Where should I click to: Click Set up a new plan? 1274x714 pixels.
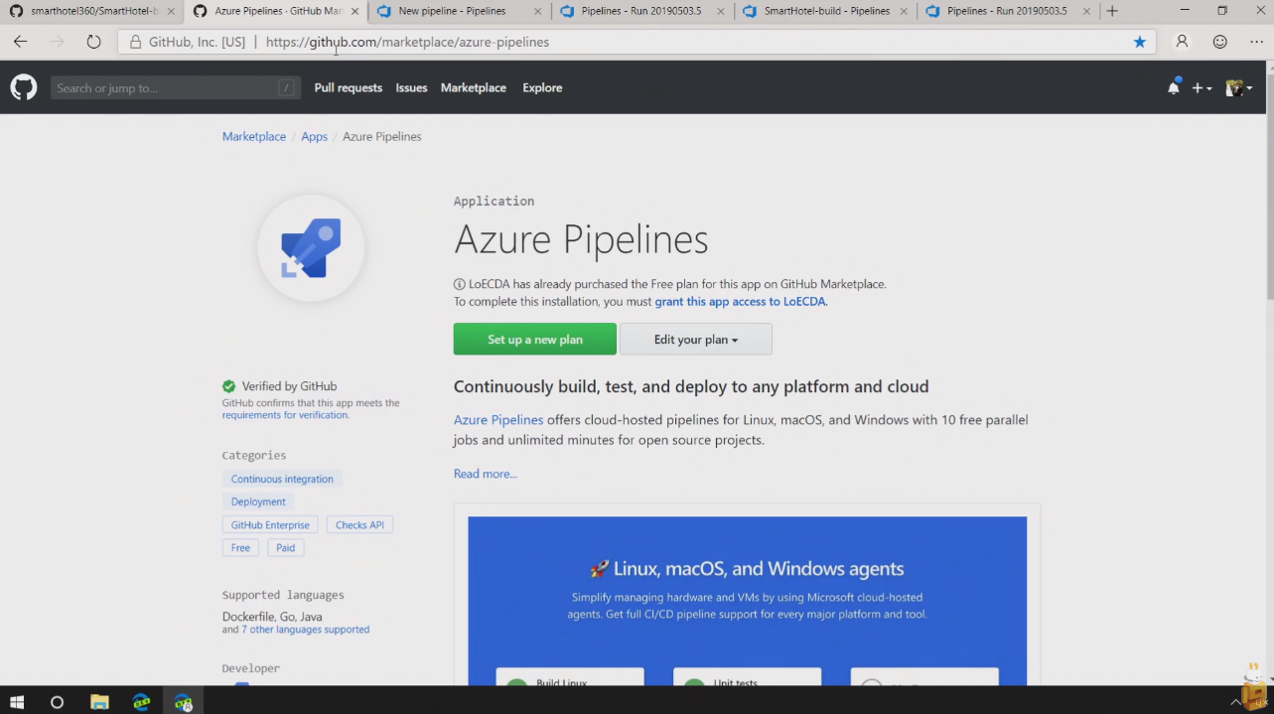(534, 340)
